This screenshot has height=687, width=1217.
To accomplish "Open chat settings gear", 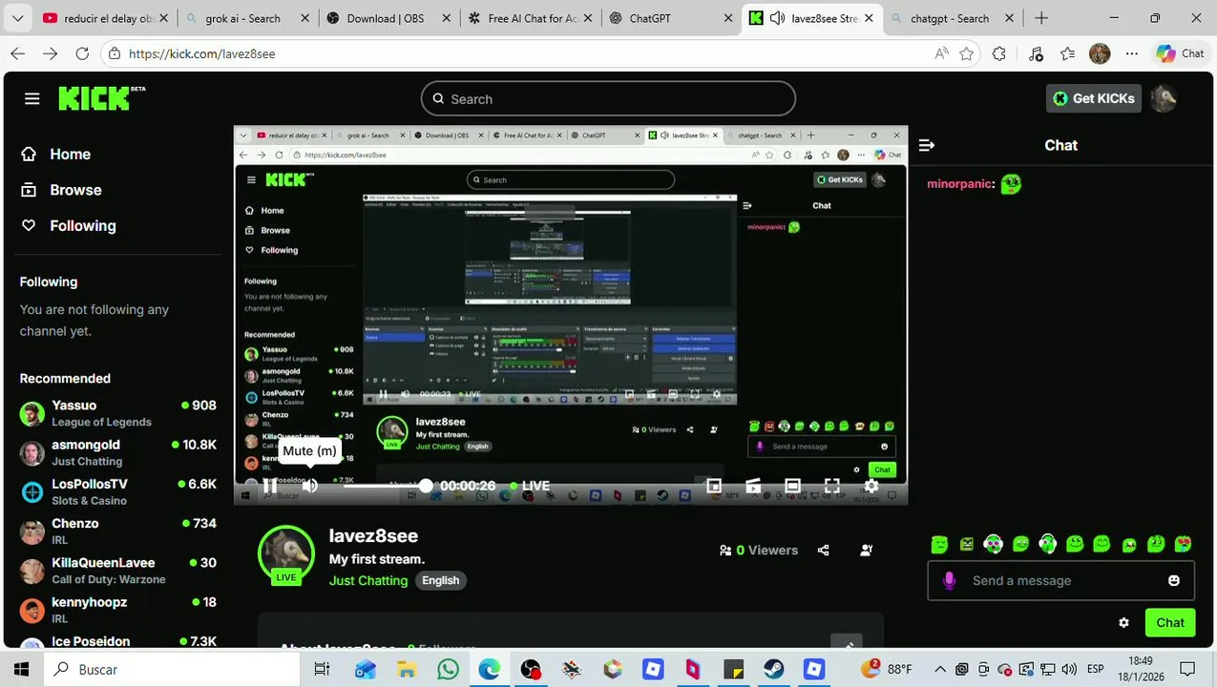I will 1123,622.
